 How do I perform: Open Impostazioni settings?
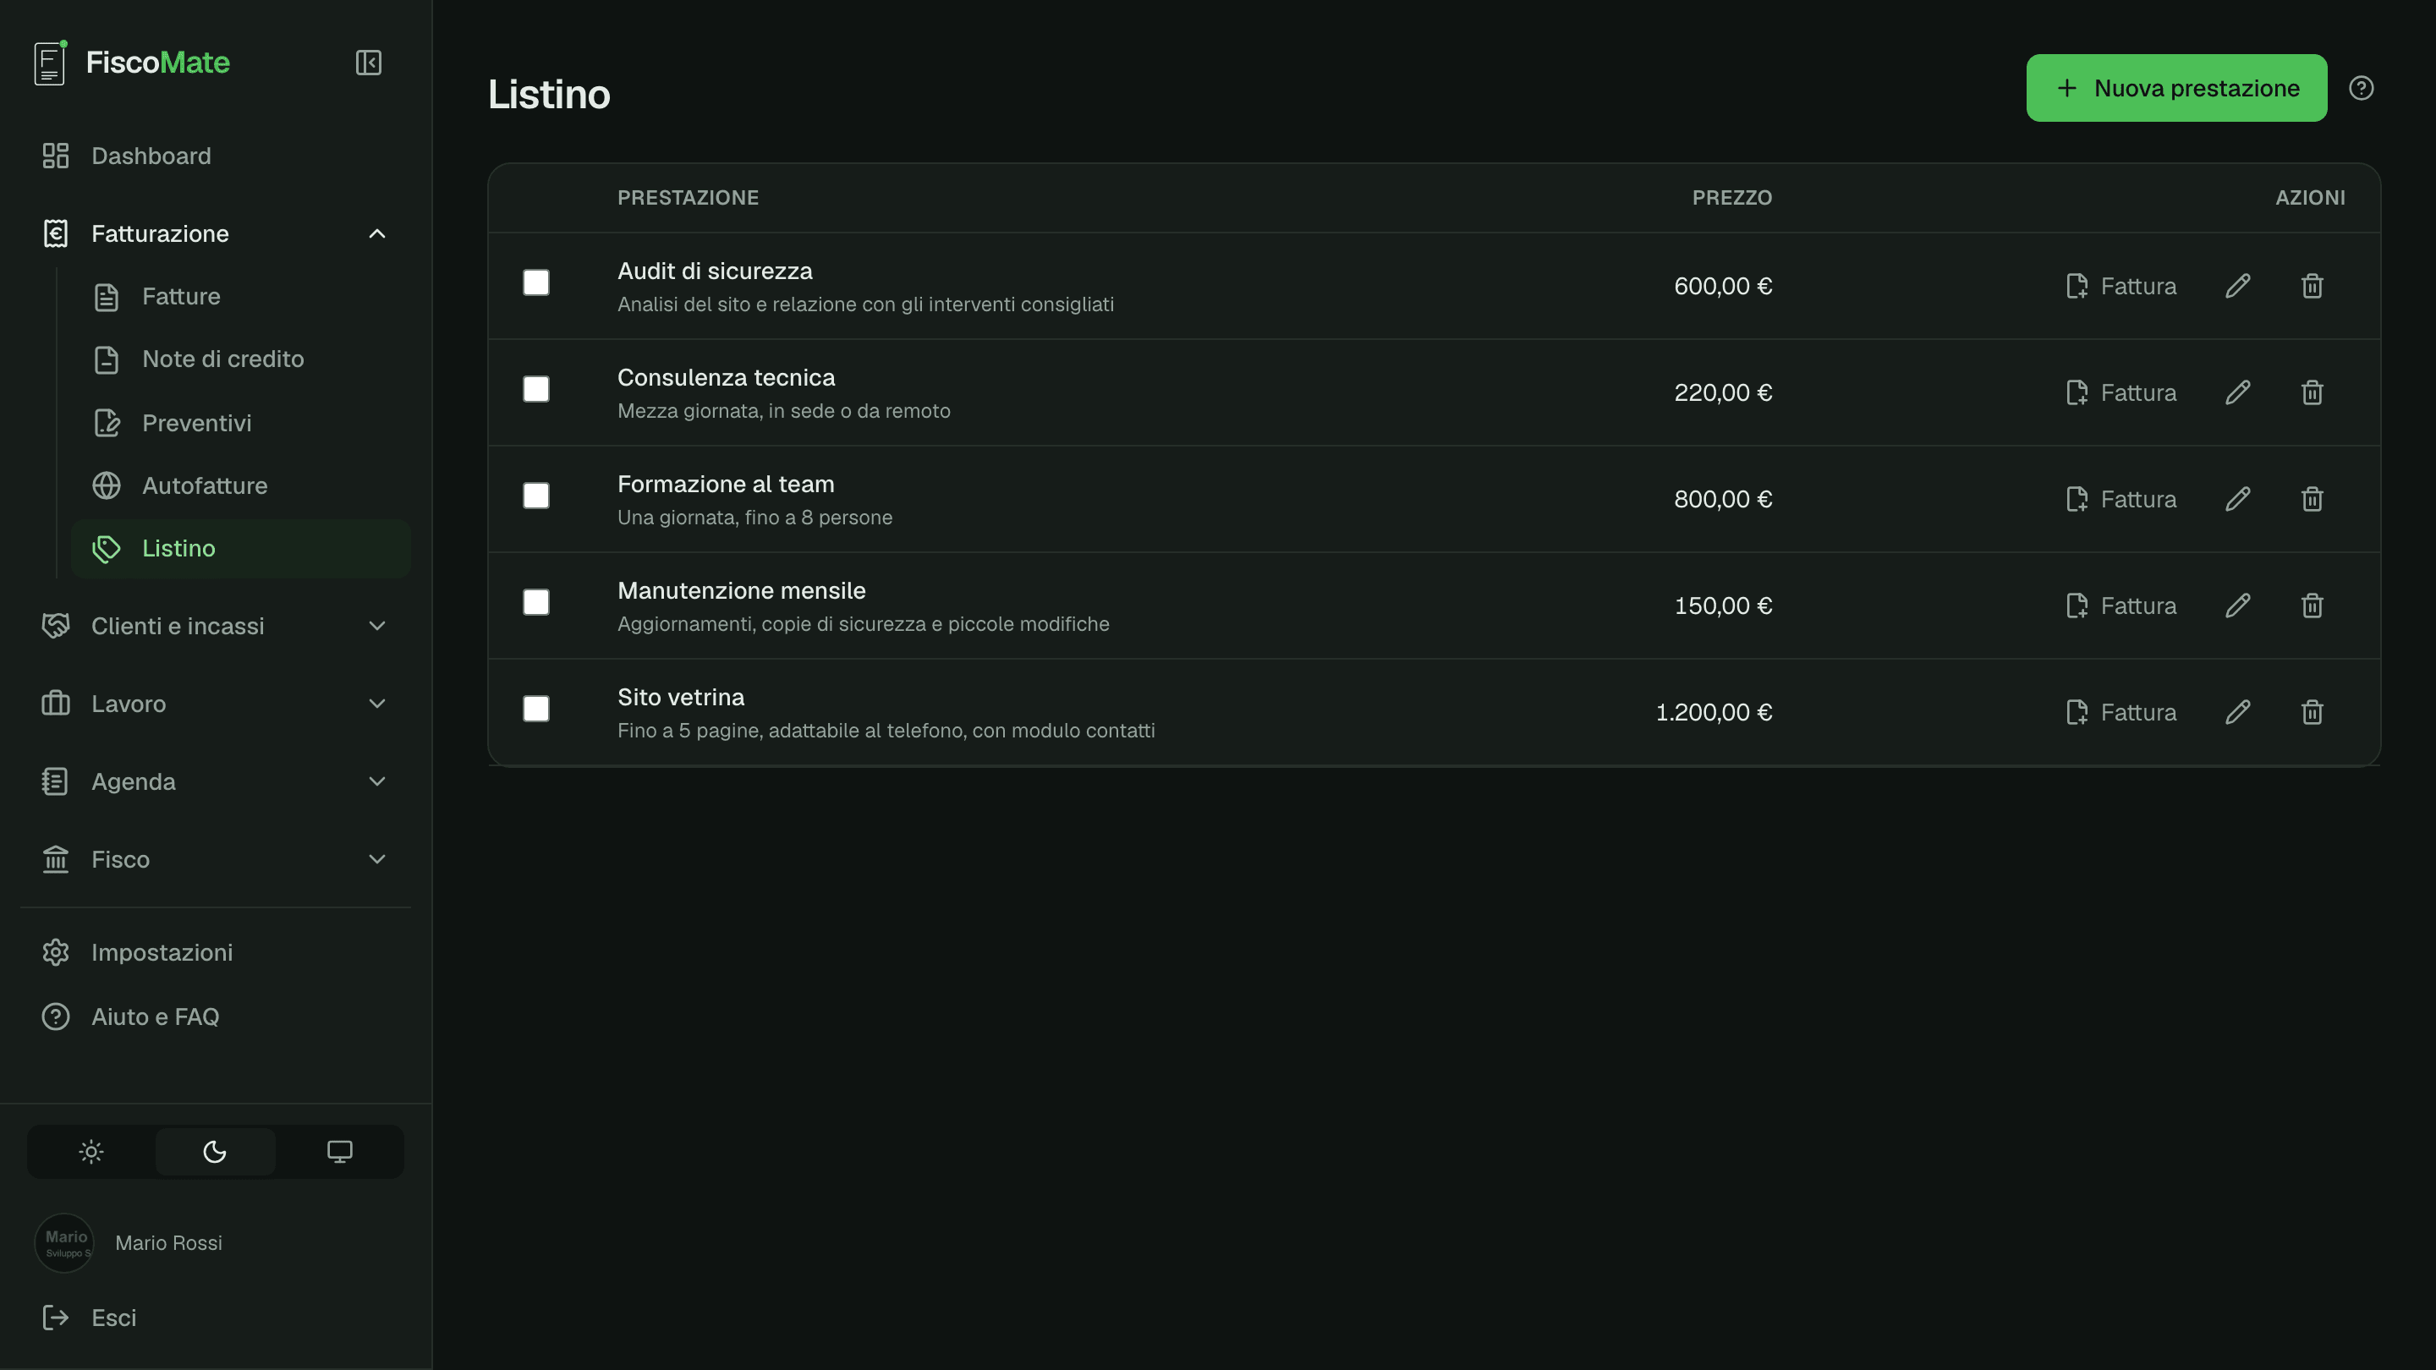[x=215, y=952]
